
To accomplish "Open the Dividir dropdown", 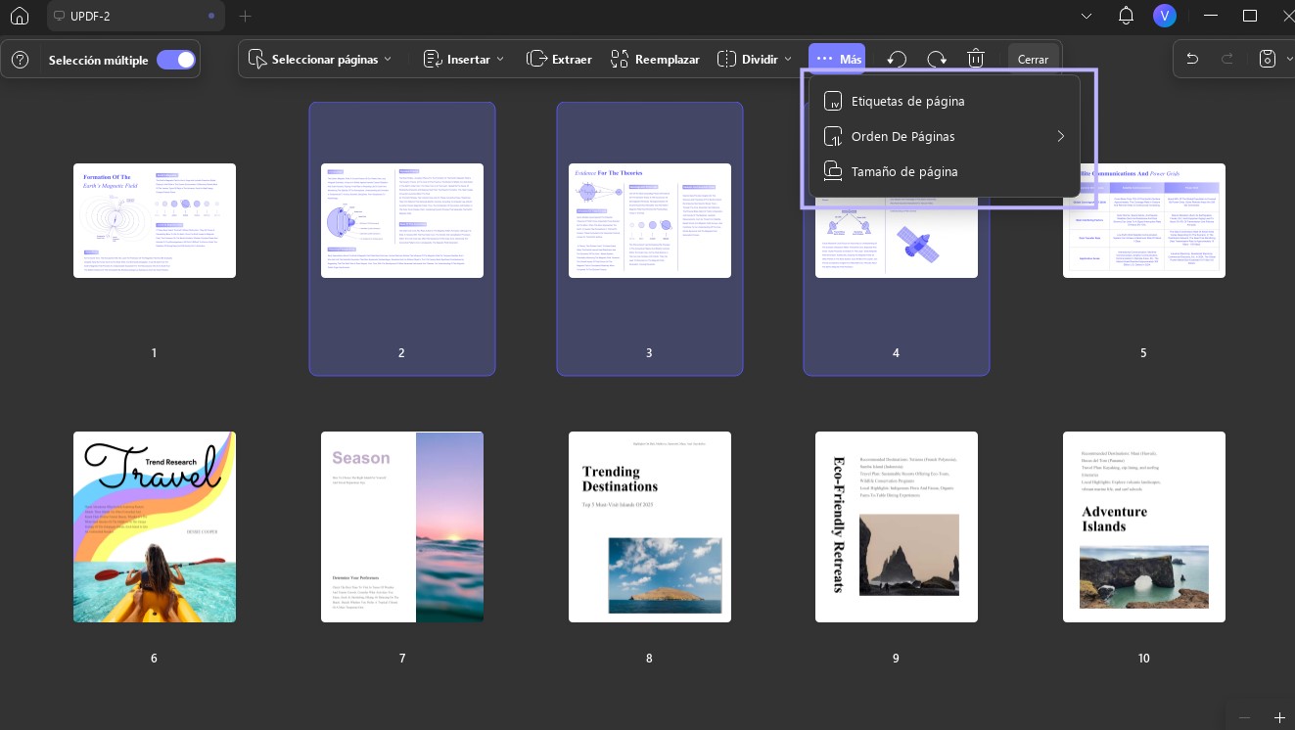I will pos(754,60).
